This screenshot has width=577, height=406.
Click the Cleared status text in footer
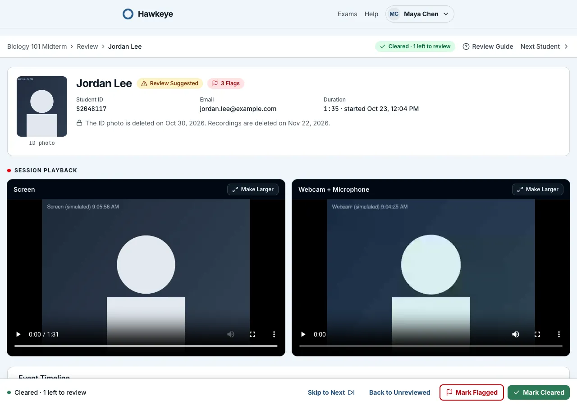pos(50,392)
